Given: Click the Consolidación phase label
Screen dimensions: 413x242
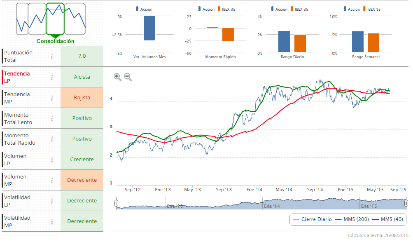Looking at the screenshot, I should tap(55, 41).
